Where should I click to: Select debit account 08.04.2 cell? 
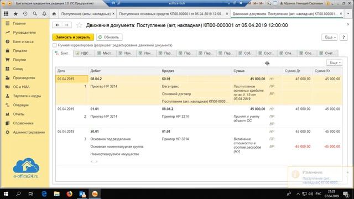pyautogui.click(x=96, y=79)
